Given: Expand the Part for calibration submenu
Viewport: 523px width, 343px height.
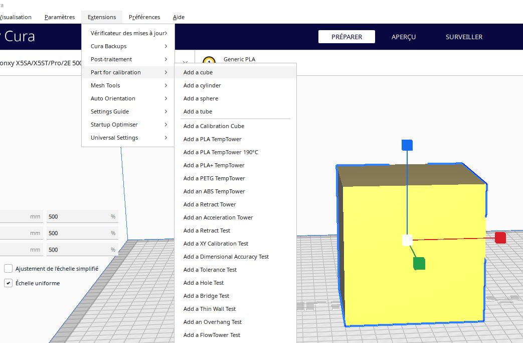Looking at the screenshot, I should (128, 72).
